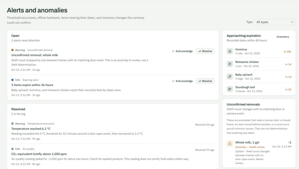Click 'in 2d' label beside Sourdough loaf
Image resolution: width=299 pixels, height=169 pixels.
(288, 90)
